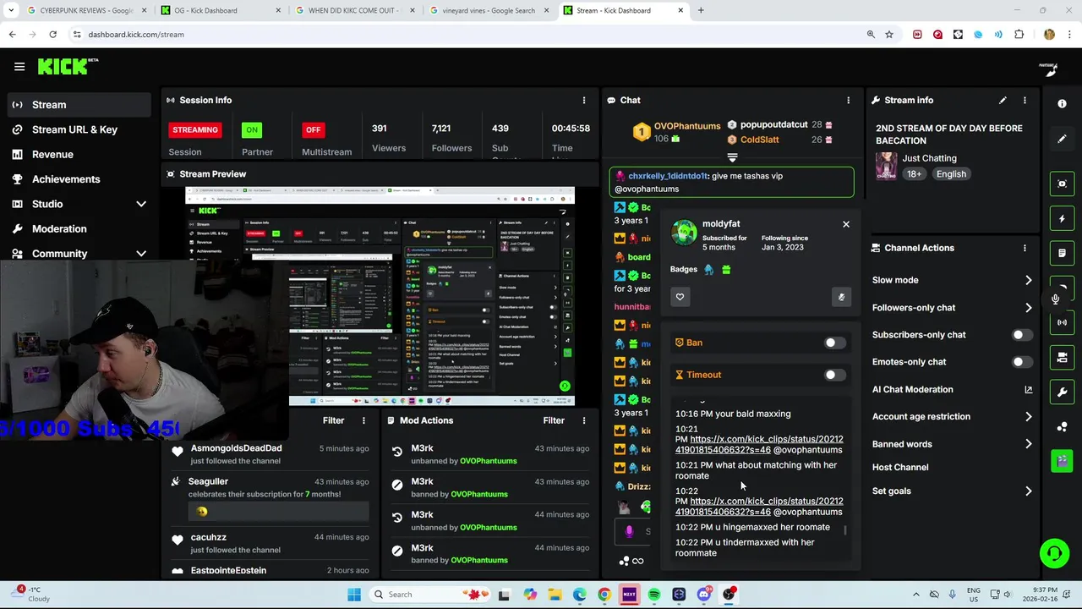Open Windows Start menu
Image resolution: width=1082 pixels, height=609 pixels.
(x=354, y=595)
